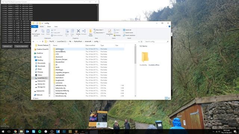The height and width of the screenshot is (134, 239).
Task: Select Downloads in navigation pane
Action: (41, 66)
